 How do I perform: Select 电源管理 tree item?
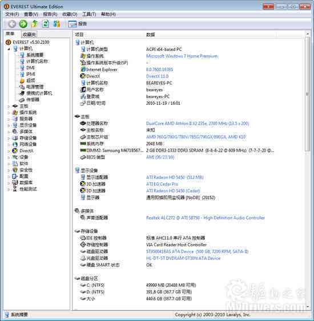pyautogui.click(x=35, y=87)
